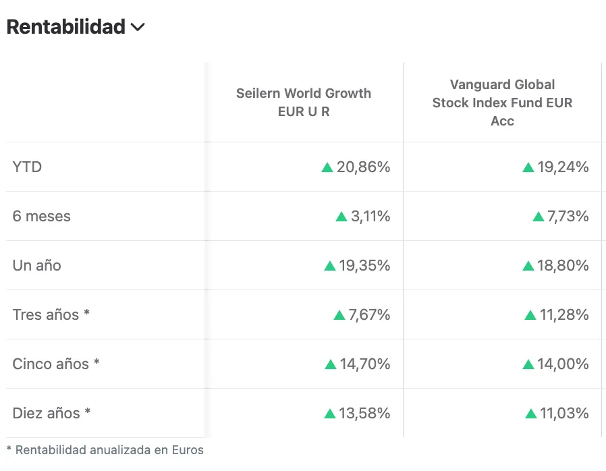606x471 pixels.
Task: Click green arrow beside 14,70%
Action: [331, 364]
